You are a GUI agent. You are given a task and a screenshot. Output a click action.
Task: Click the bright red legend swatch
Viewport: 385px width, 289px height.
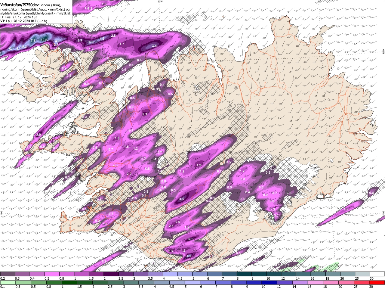pos(377,283)
